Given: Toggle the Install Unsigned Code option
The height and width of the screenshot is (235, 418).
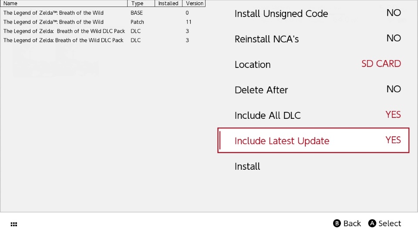Looking at the screenshot, I should point(313,13).
